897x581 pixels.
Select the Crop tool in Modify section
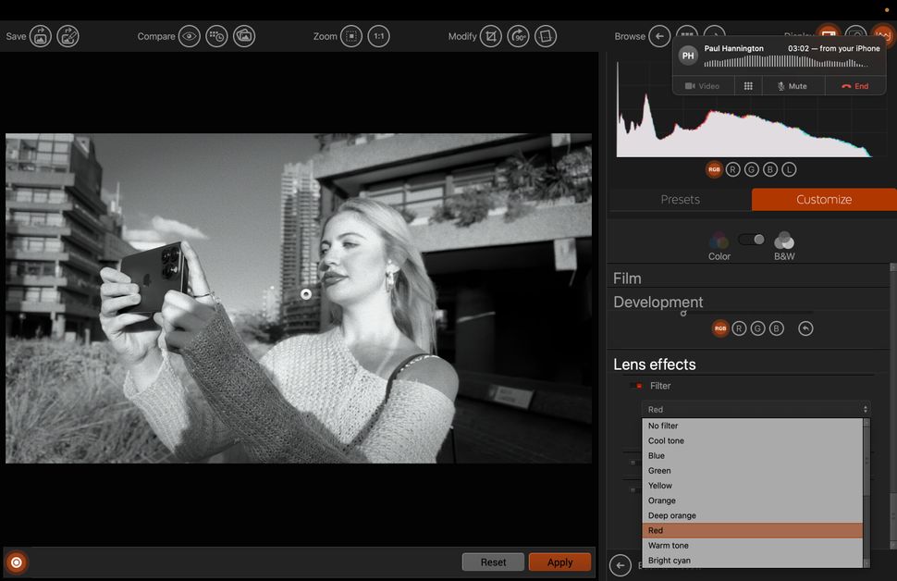point(491,36)
